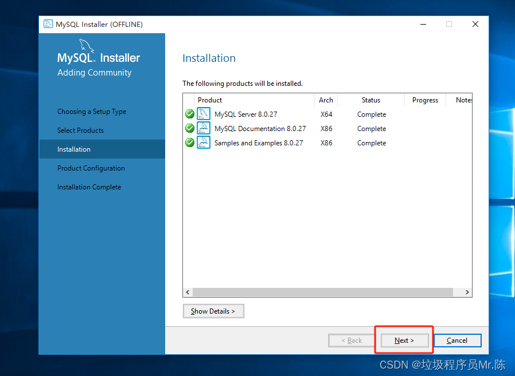Image resolution: width=515 pixels, height=376 pixels.
Task: Click green check icon for Samples and Examples
Action: [x=189, y=143]
